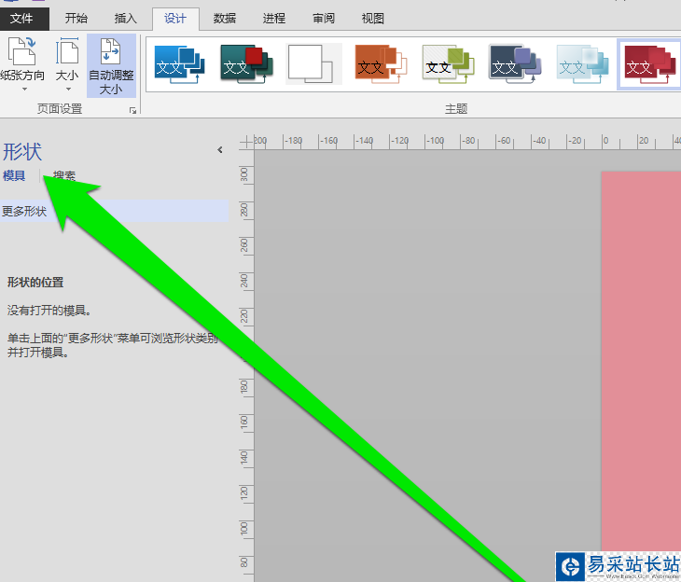
Task: Apply the light aqua theme thumbnail
Action: tap(582, 64)
